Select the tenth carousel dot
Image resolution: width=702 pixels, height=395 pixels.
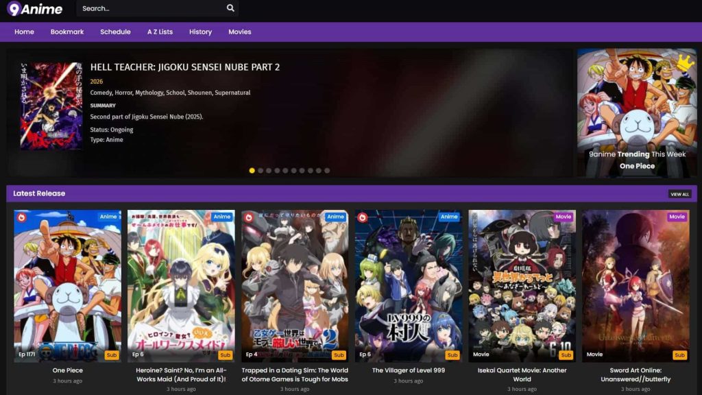click(x=327, y=171)
